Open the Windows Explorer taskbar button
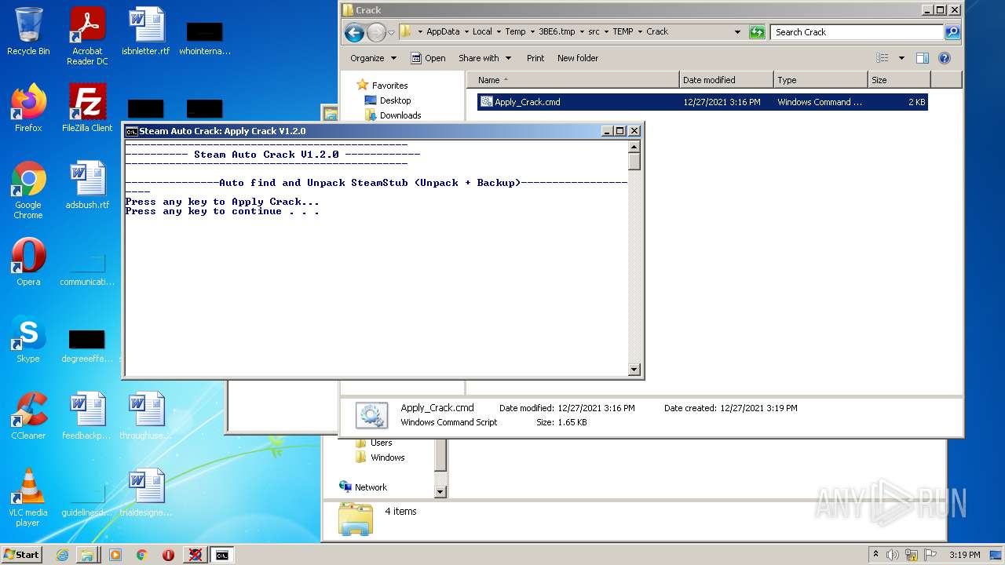This screenshot has height=565, width=1005. click(x=87, y=555)
